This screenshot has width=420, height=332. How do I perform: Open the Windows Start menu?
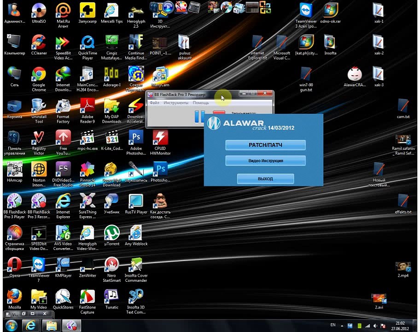click(x=11, y=326)
